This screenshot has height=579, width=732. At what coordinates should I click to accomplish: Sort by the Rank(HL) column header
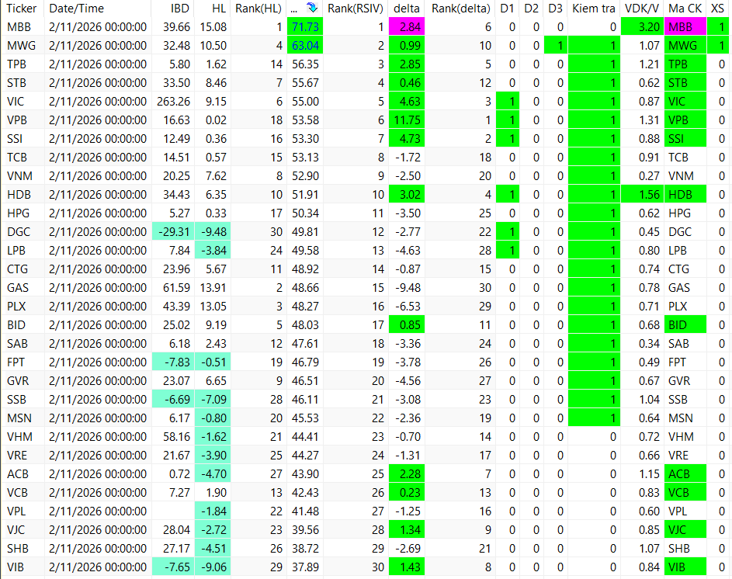[258, 9]
